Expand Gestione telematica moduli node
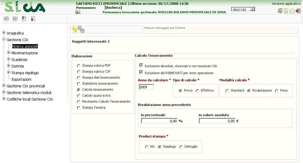The width and height of the screenshot is (303, 163). point(4,92)
